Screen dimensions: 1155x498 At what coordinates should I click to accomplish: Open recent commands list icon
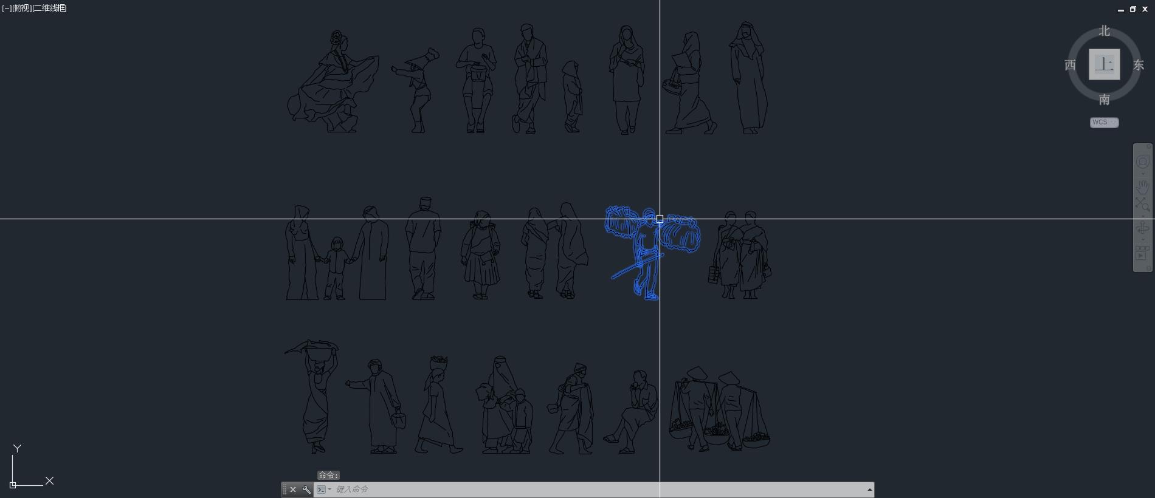[323, 489]
